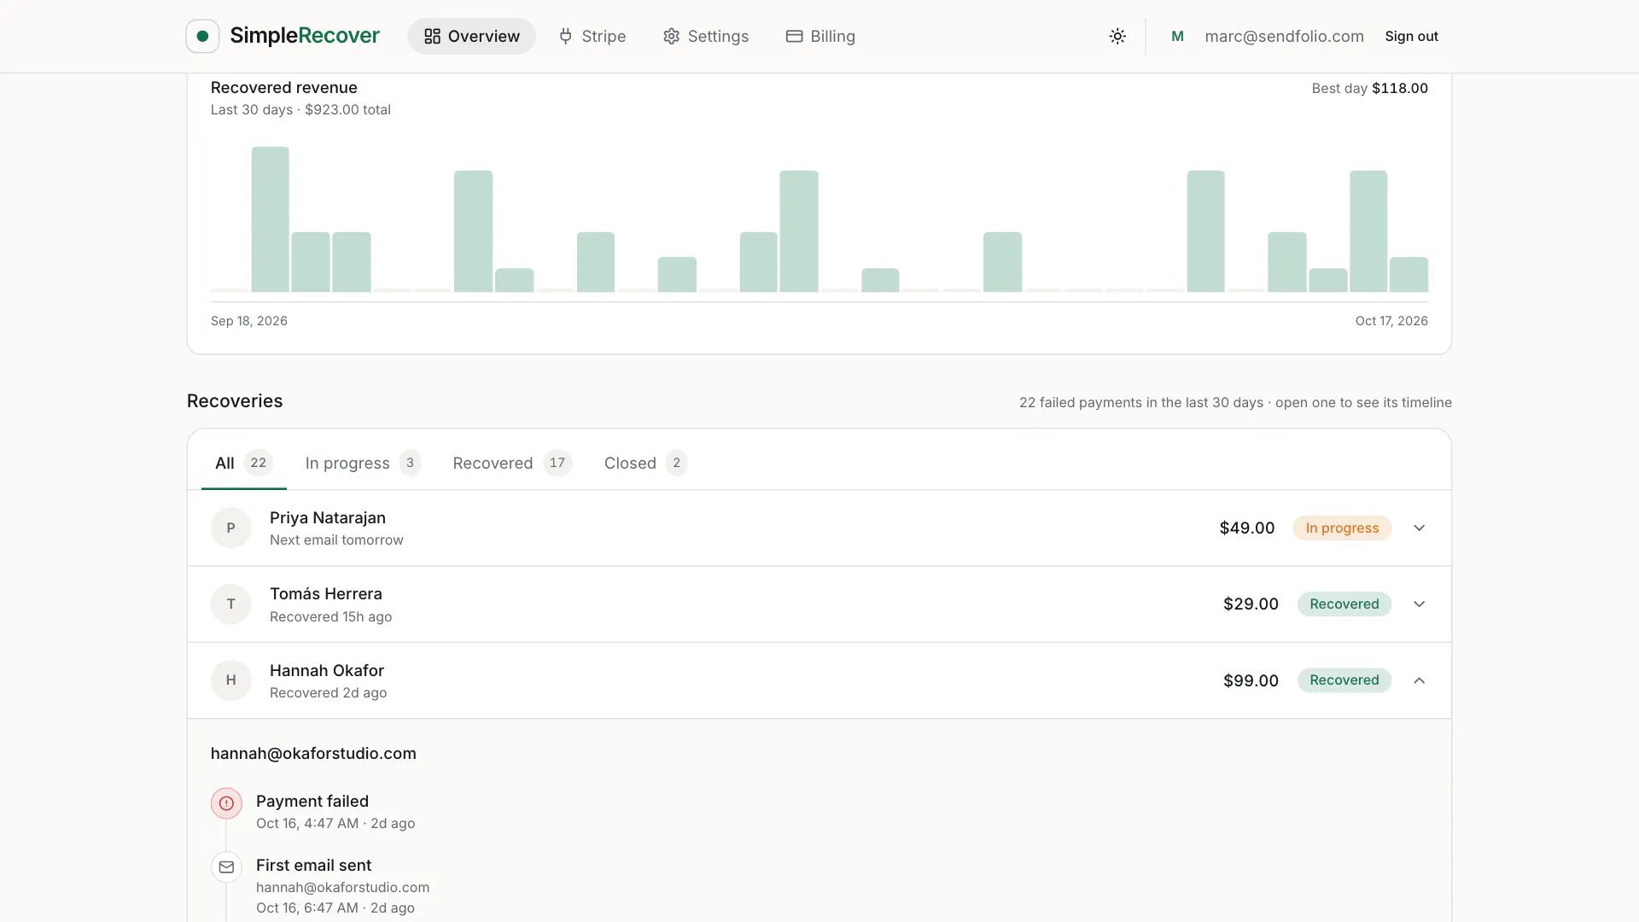Click "Recovered 15h ago" text
1639x922 pixels.
(330, 616)
